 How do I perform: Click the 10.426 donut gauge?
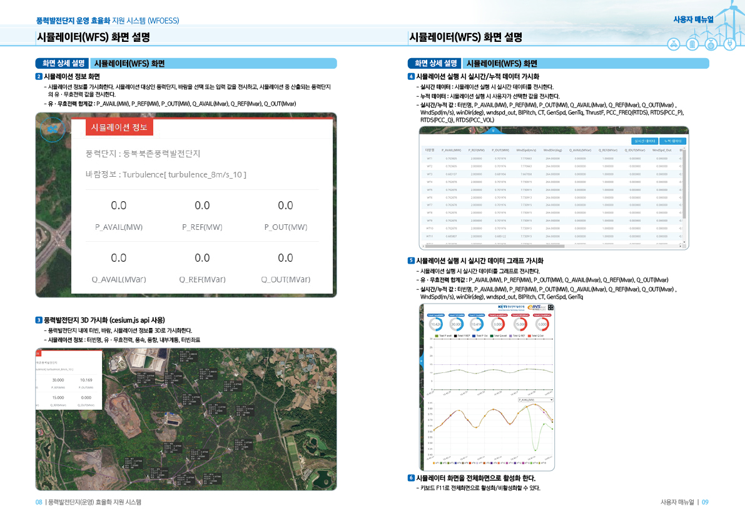click(436, 324)
